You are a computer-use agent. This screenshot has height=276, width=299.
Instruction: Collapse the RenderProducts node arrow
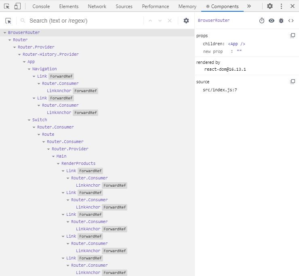click(x=58, y=164)
